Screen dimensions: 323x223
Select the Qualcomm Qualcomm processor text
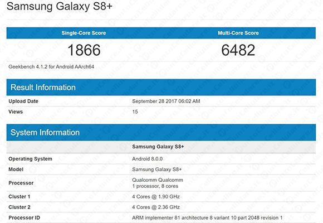(x=158, y=180)
